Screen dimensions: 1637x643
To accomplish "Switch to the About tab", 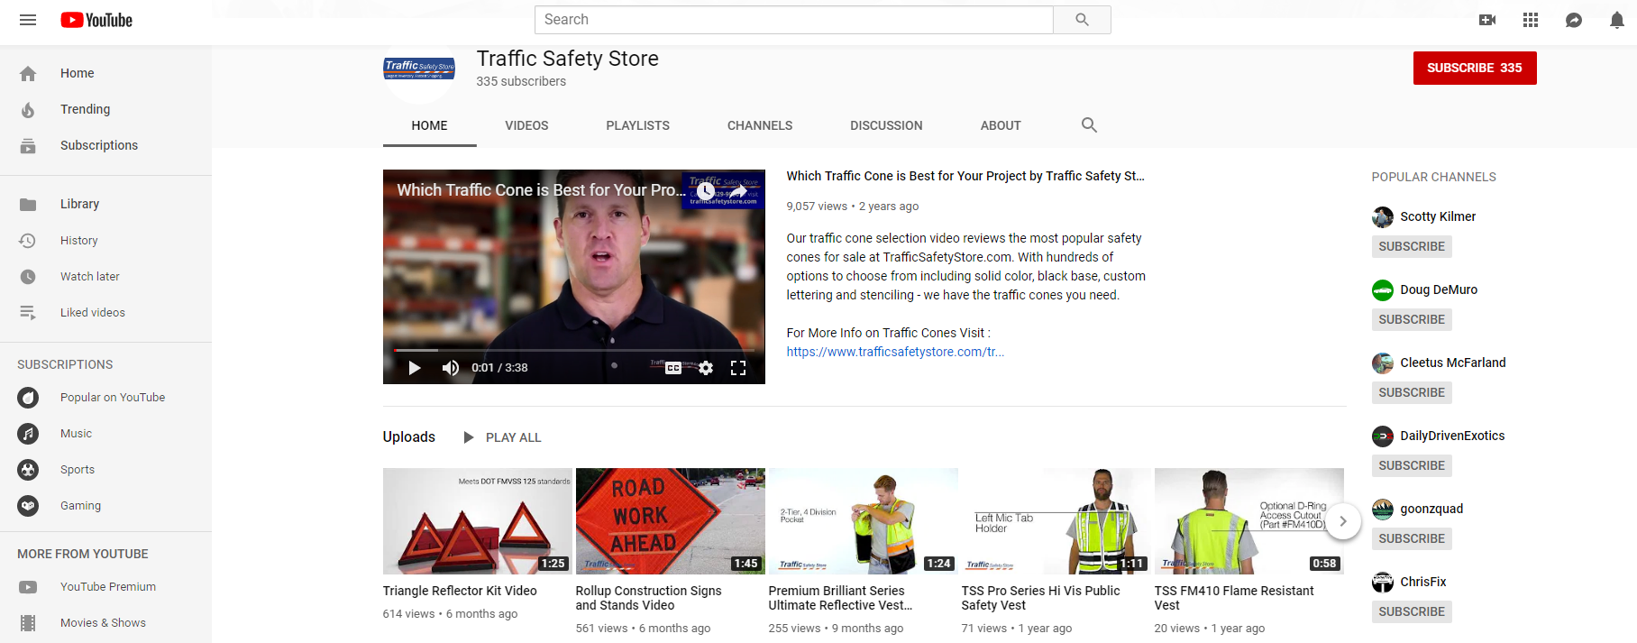I will pos(1001,125).
